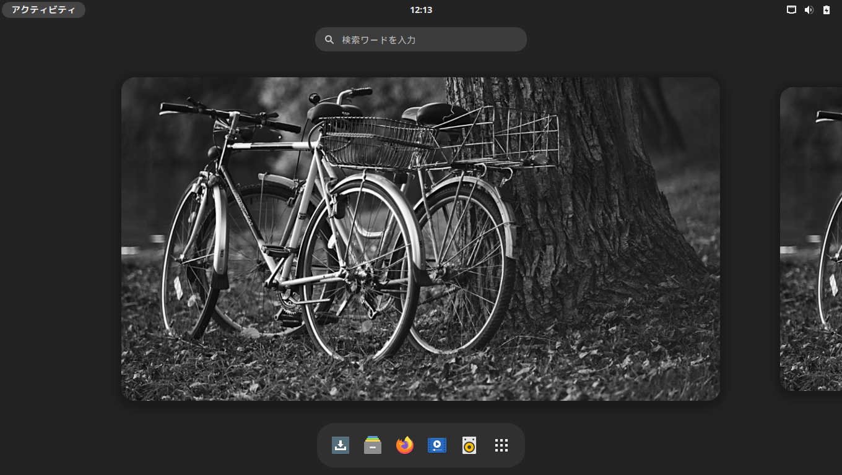Click the battery status icon
Viewport: 842px width, 475px height.
click(x=826, y=10)
